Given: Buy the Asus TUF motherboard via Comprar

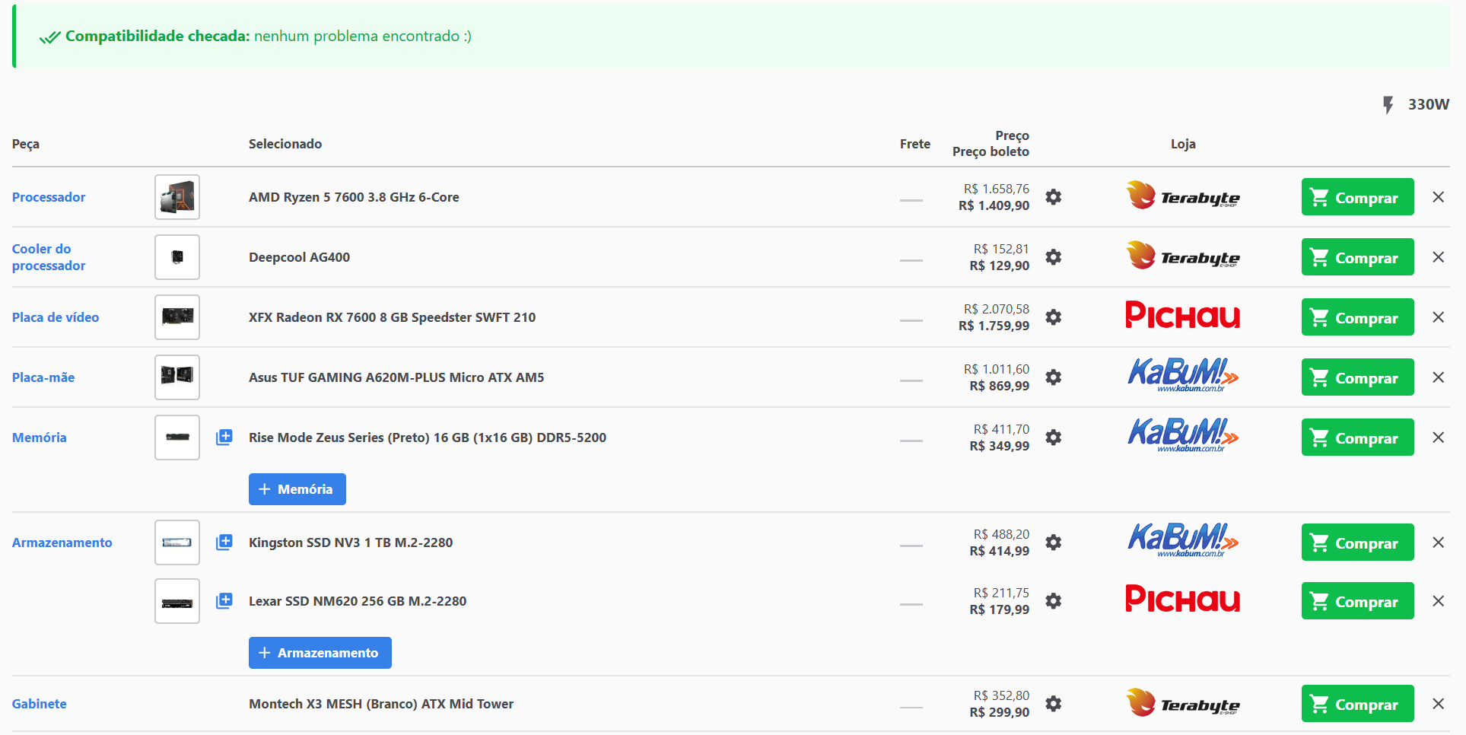Looking at the screenshot, I should (1357, 377).
